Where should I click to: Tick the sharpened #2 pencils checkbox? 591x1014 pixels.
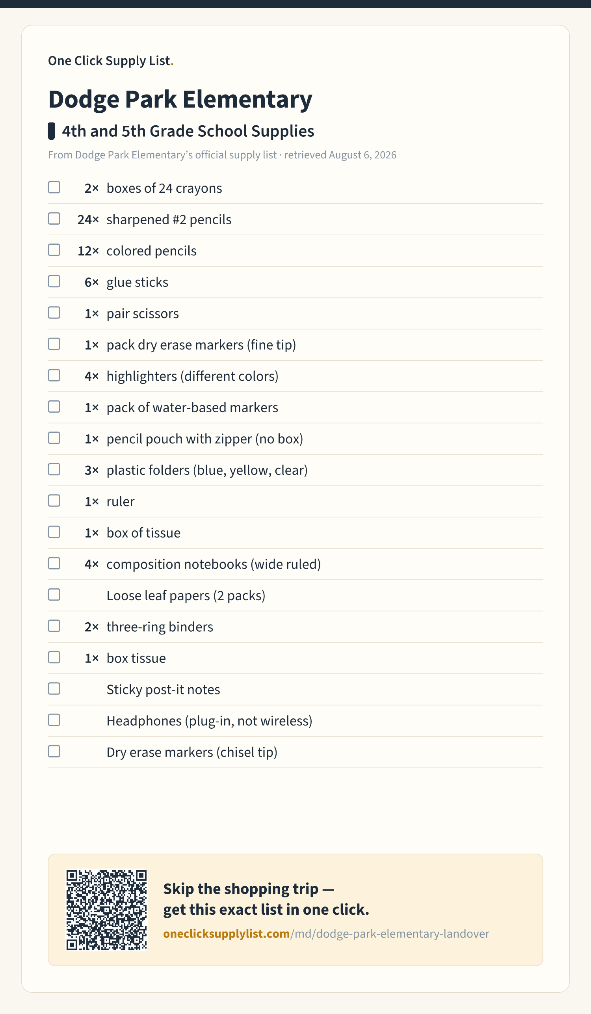pos(54,218)
